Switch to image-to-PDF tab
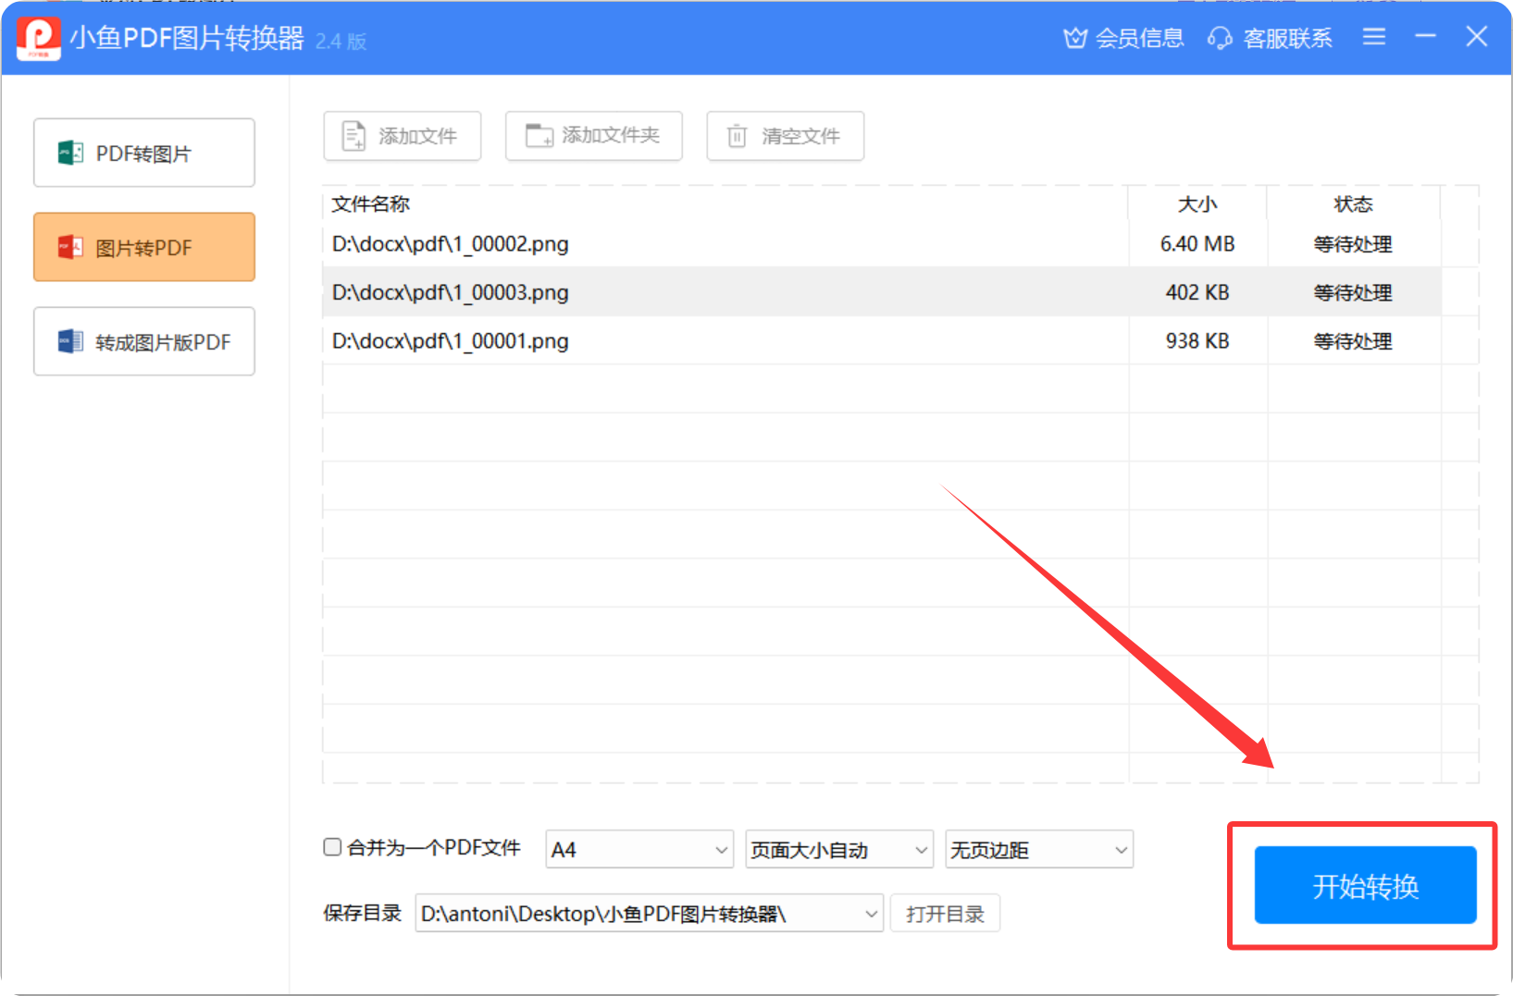Screen dimensions: 1513x996 pyautogui.click(x=144, y=248)
